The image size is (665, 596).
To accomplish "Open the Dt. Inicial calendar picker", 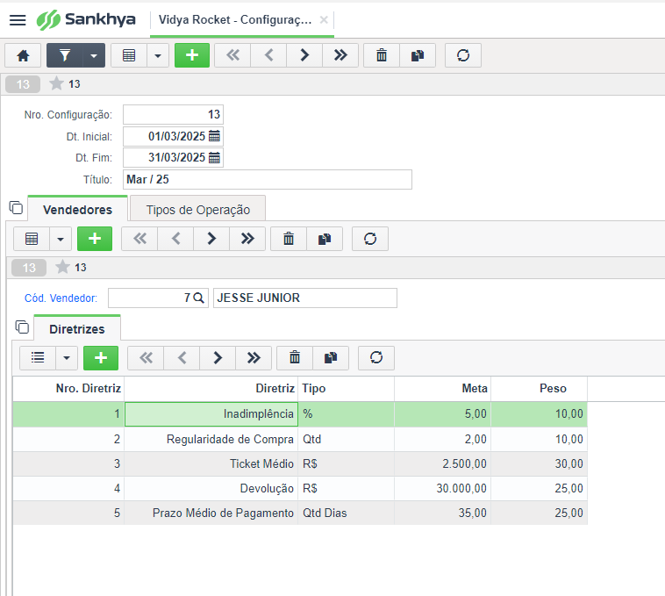I will tap(215, 136).
